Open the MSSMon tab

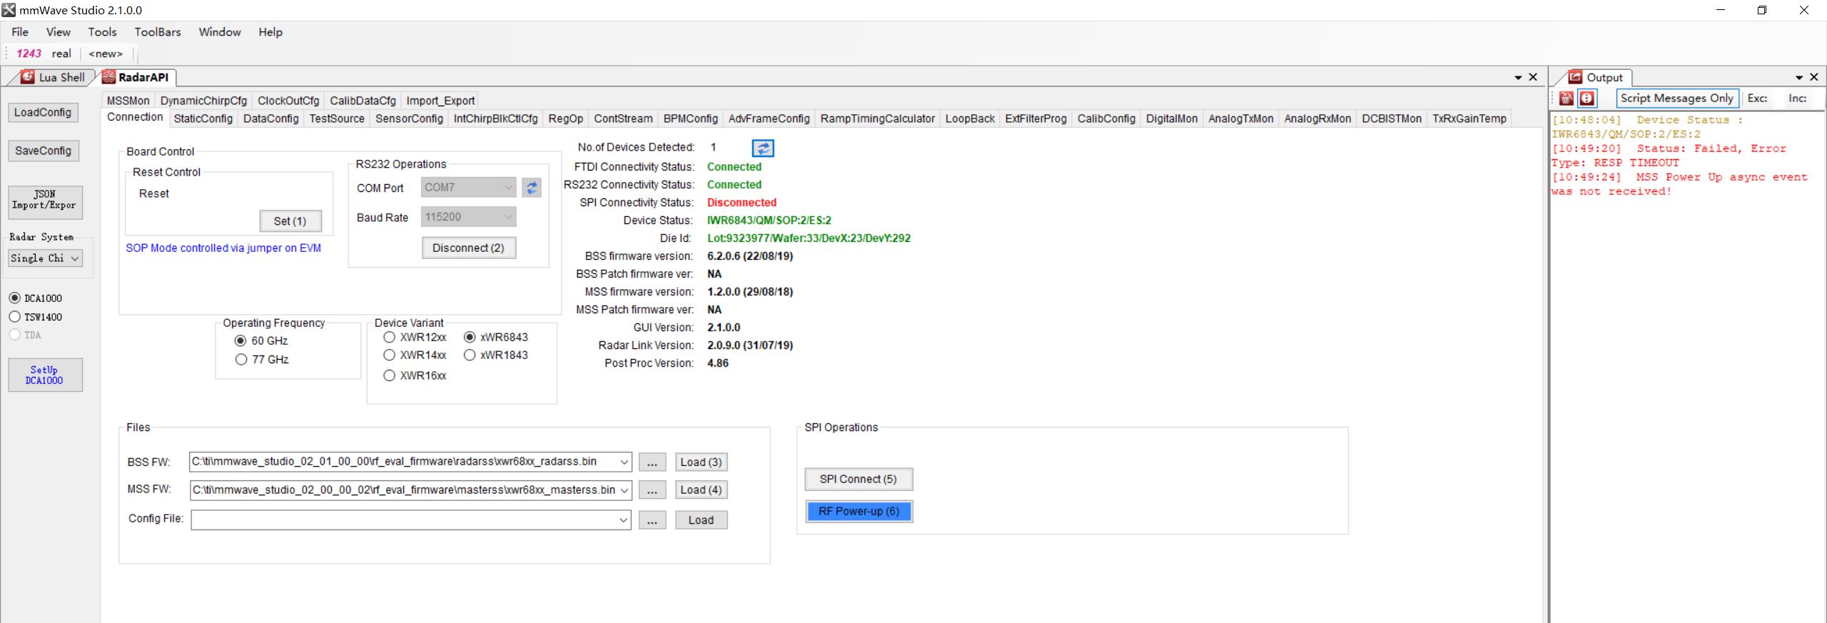(x=128, y=101)
